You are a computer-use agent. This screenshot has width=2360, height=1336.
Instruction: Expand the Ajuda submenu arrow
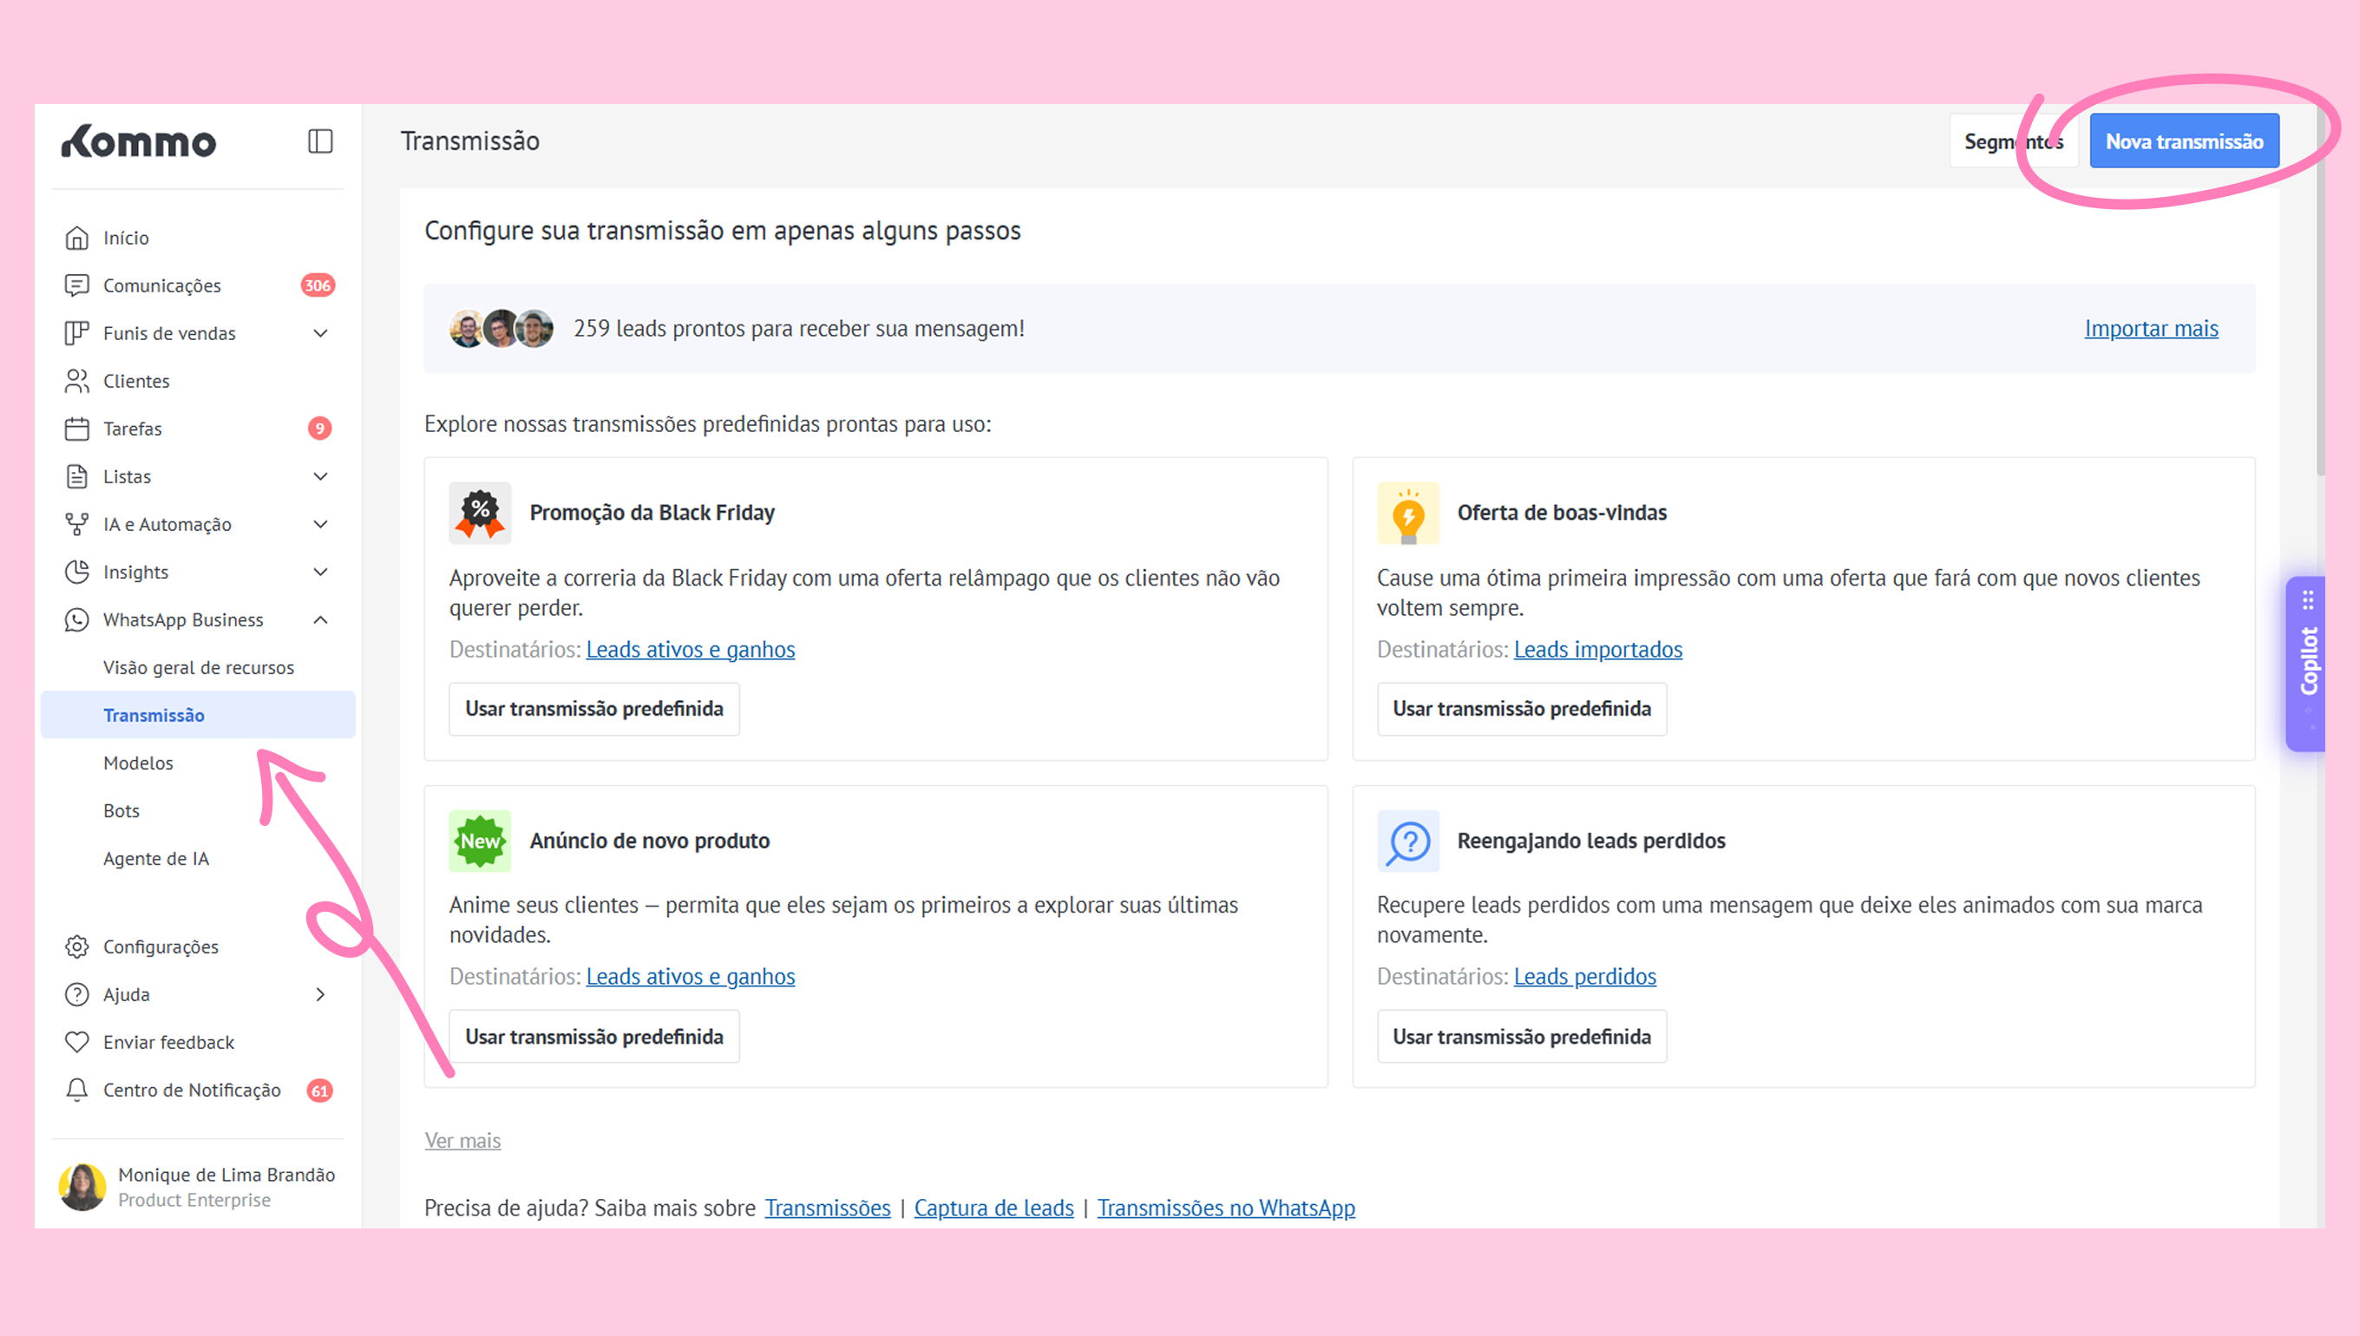320,993
